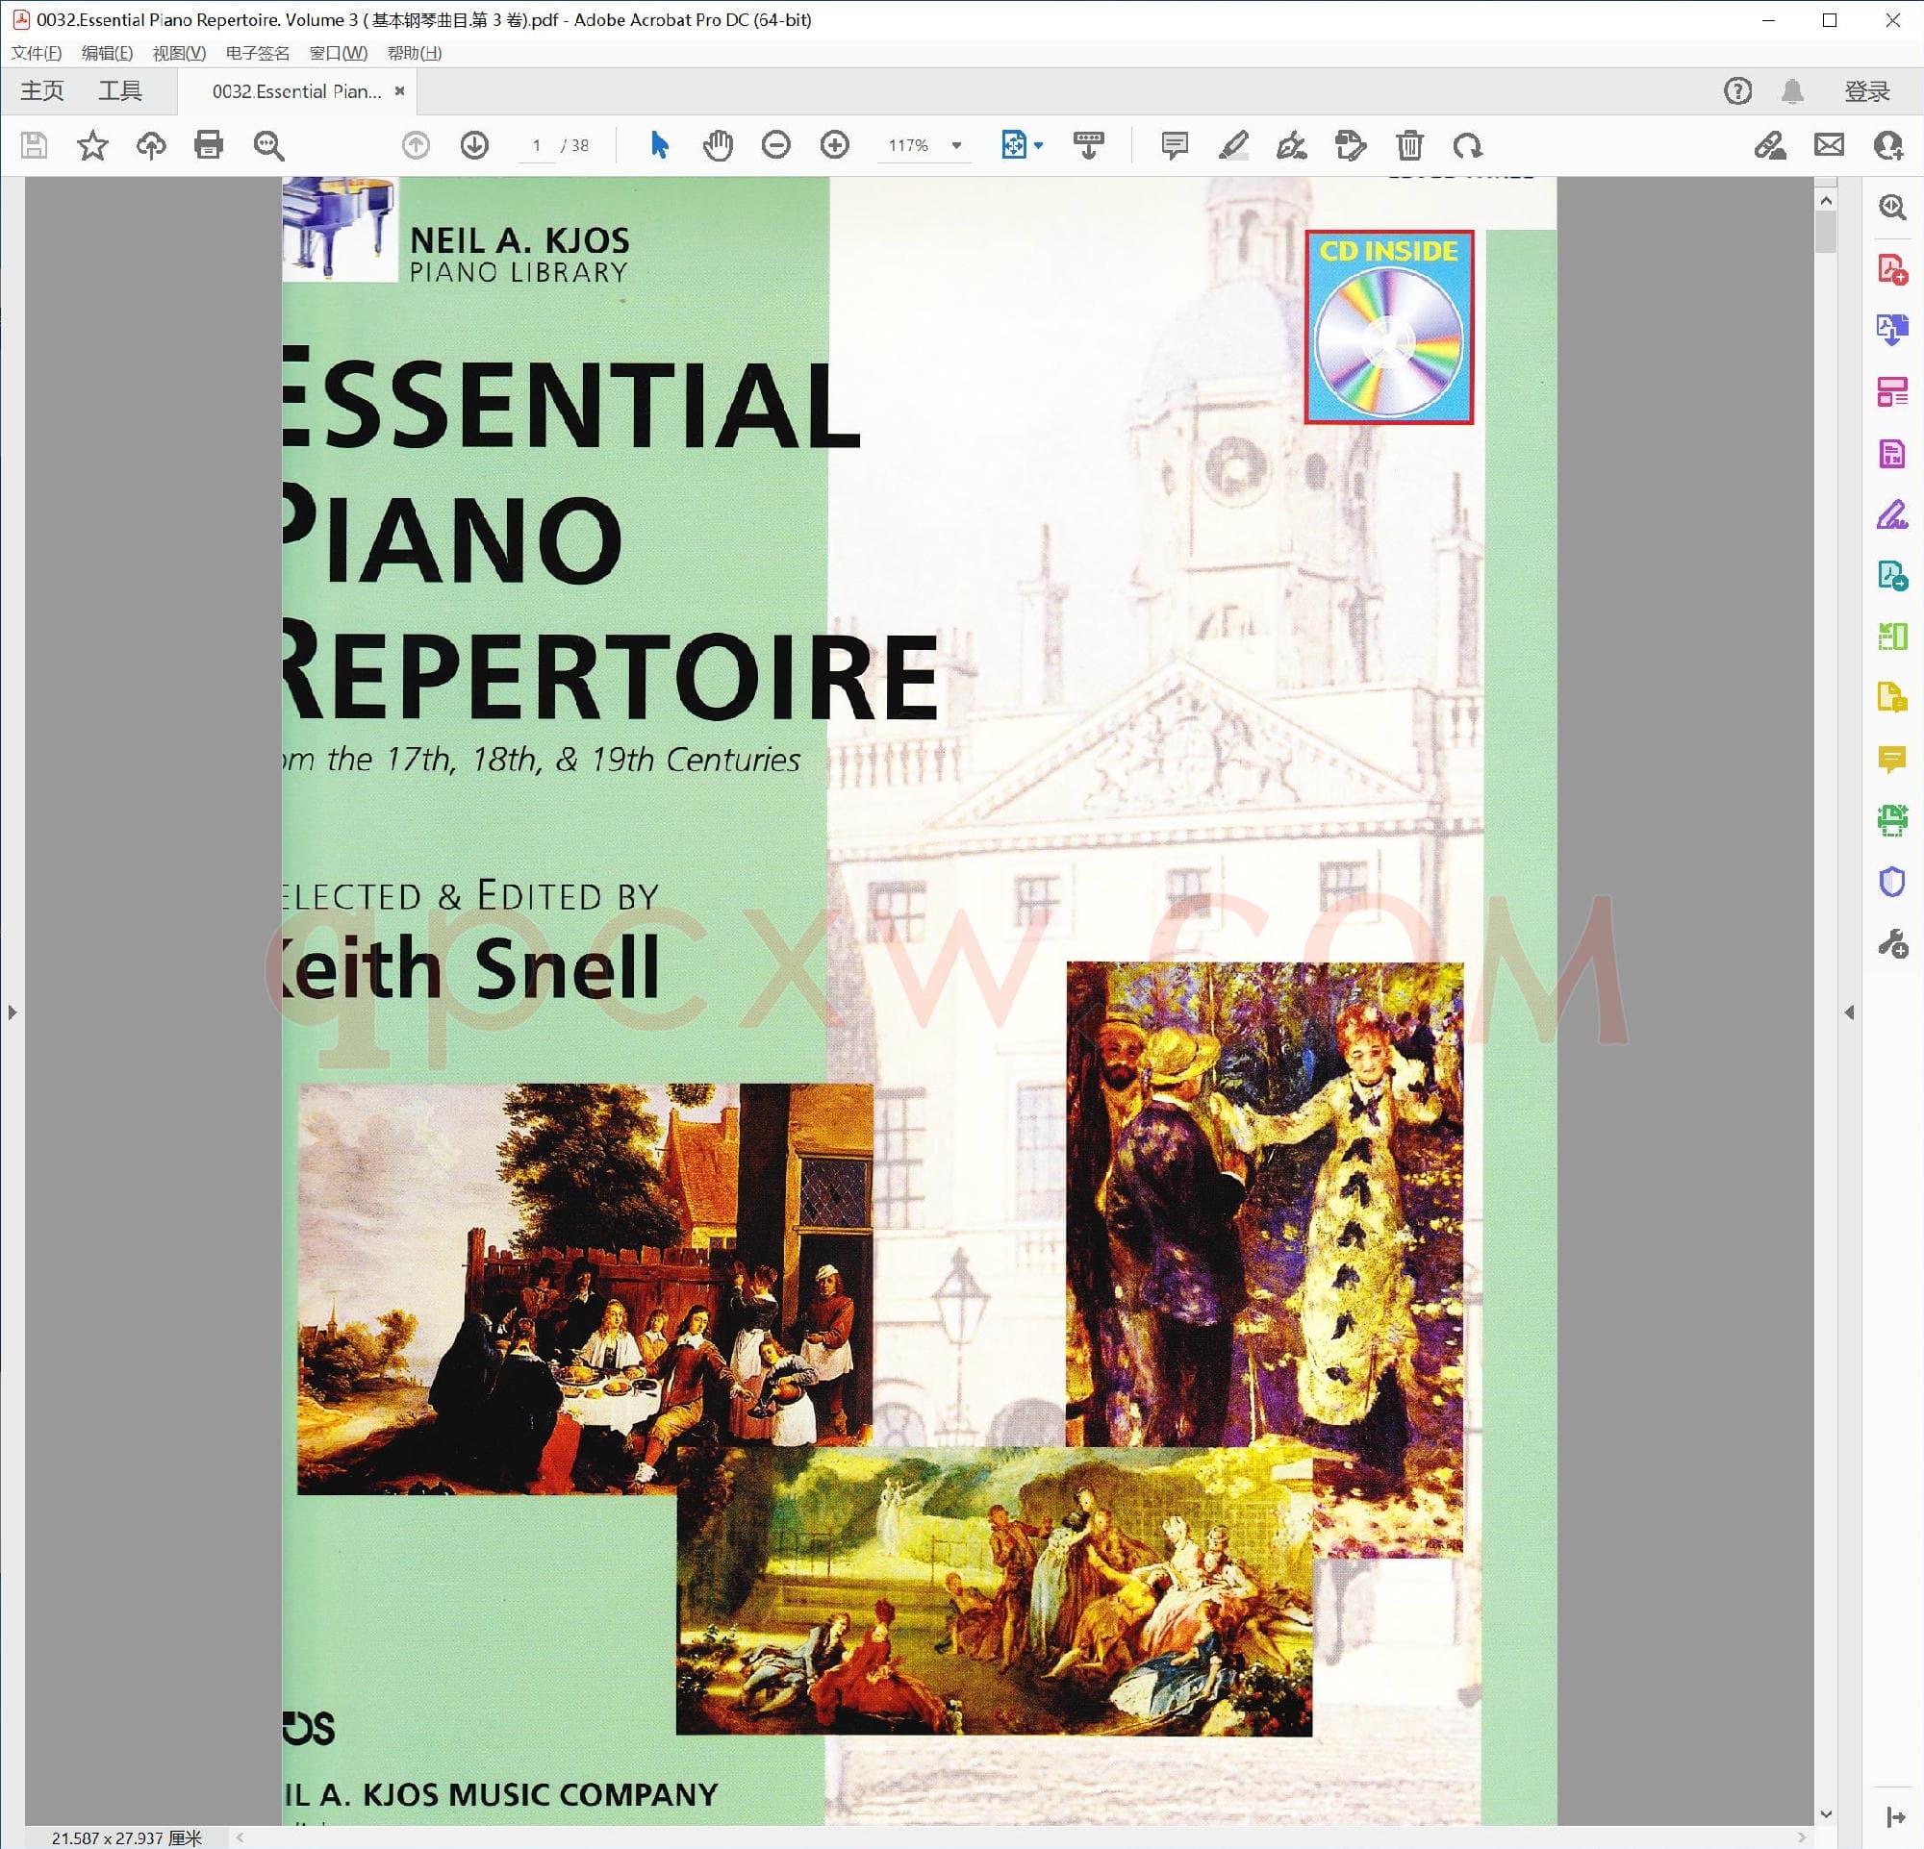Switch to the 工具 tab

[119, 91]
